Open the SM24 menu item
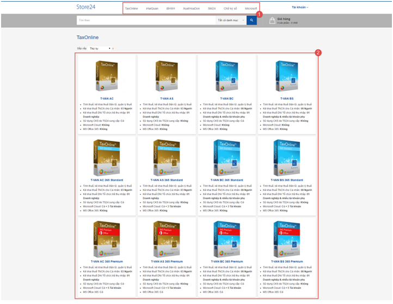 click(x=212, y=9)
